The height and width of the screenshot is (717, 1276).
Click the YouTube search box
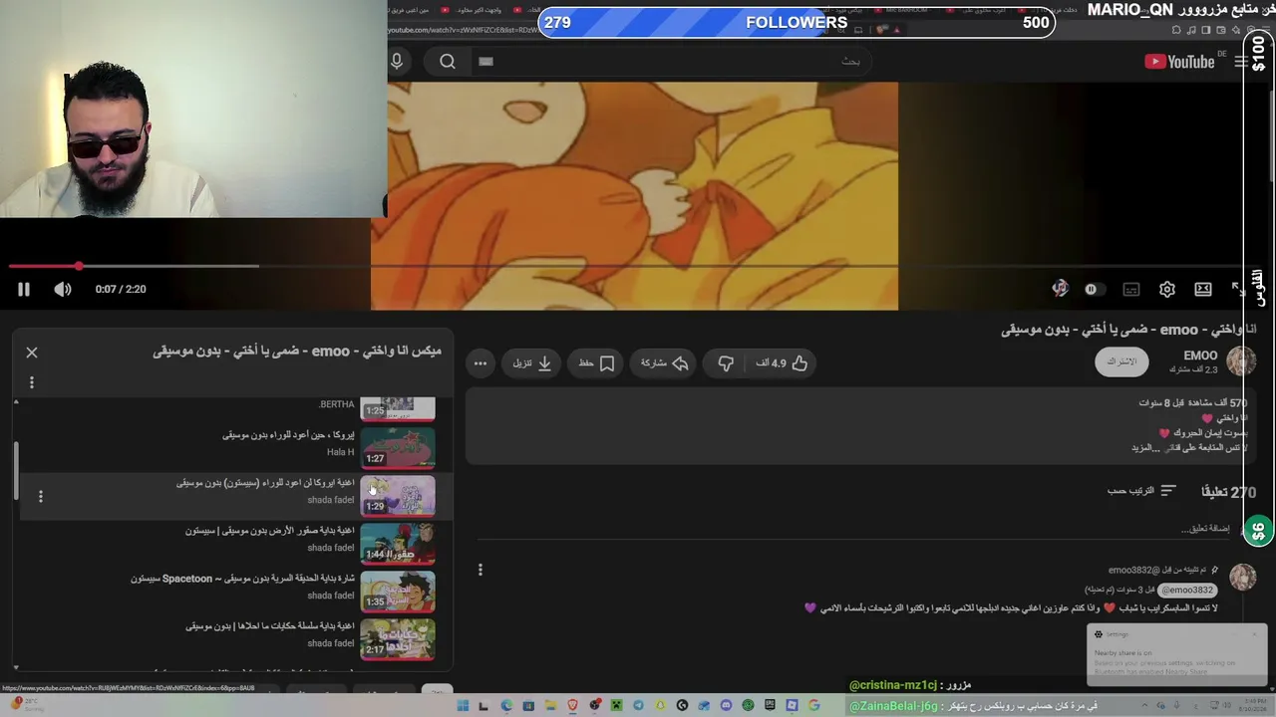(x=670, y=62)
